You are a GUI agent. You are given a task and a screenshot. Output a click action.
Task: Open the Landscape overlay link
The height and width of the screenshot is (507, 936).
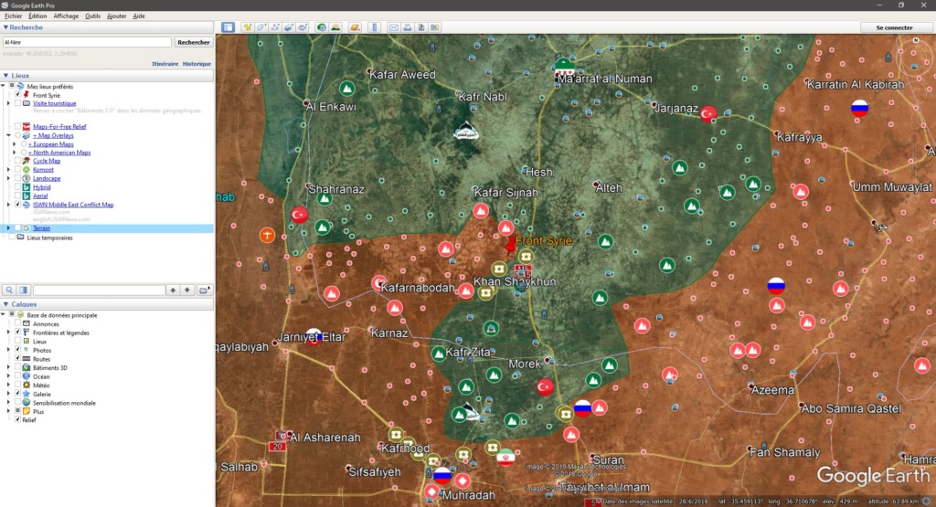pyautogui.click(x=47, y=178)
